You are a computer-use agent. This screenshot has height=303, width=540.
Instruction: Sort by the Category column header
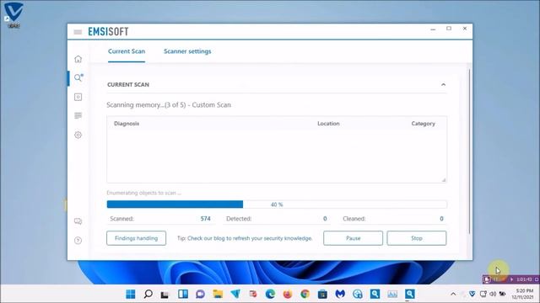pyautogui.click(x=423, y=124)
